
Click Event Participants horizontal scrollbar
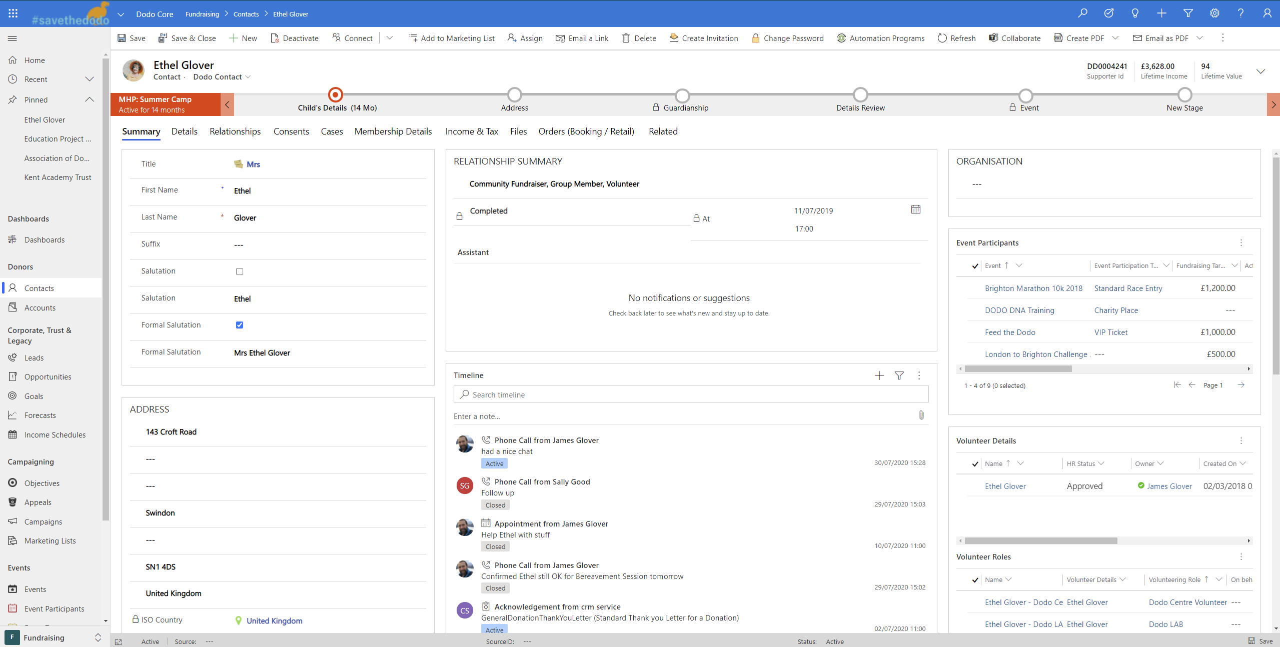click(x=1018, y=369)
